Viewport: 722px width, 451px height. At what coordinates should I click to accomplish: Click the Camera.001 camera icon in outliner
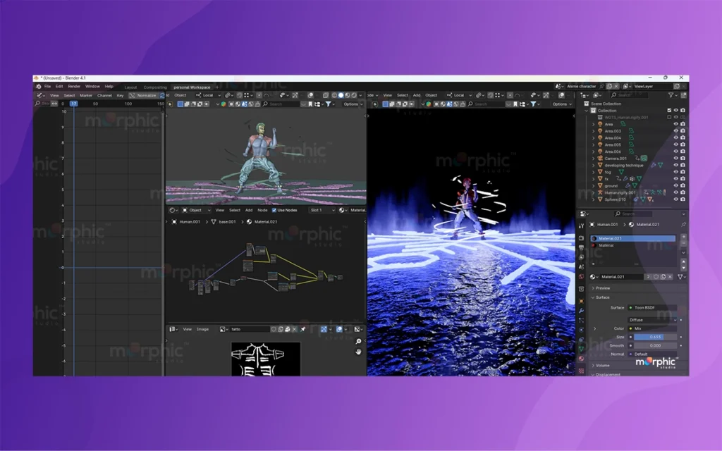coord(600,159)
